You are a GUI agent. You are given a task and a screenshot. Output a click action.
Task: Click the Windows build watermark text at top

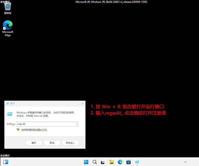click(111, 2)
